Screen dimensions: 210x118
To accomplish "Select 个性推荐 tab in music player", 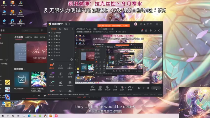I will click(18, 37).
